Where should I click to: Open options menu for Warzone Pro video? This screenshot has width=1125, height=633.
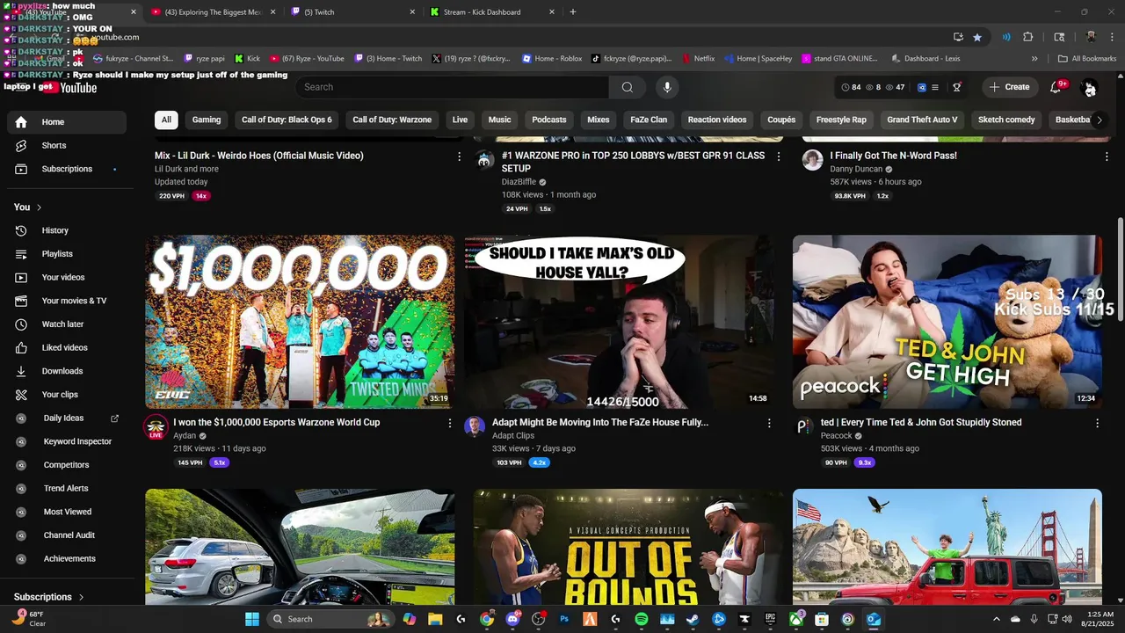point(778,156)
